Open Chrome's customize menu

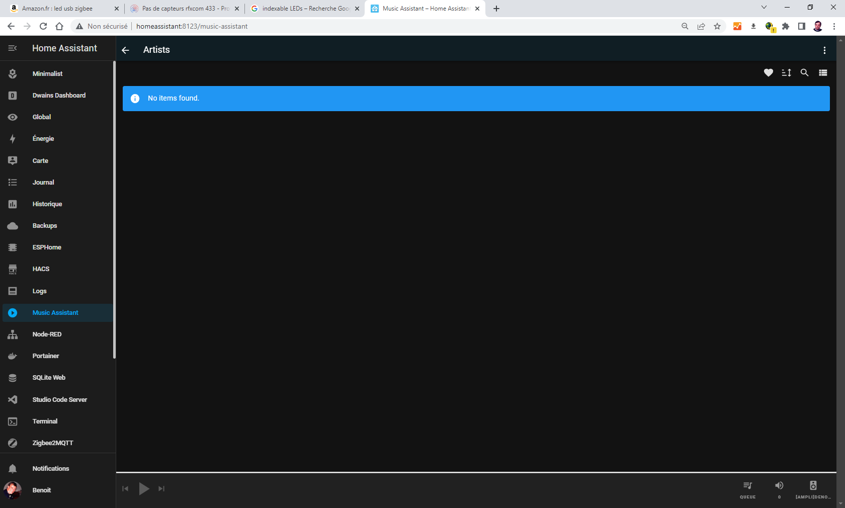pyautogui.click(x=834, y=26)
